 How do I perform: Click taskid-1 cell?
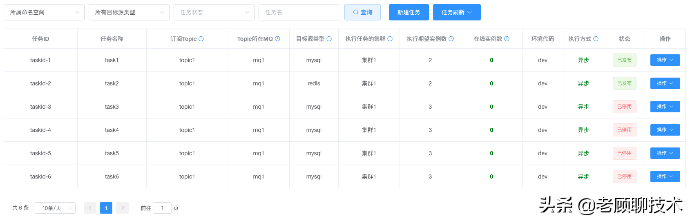pos(40,60)
